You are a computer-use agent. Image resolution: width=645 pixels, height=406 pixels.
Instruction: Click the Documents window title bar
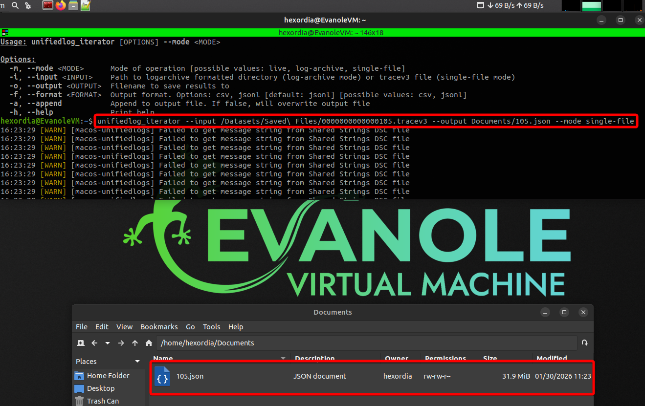333,312
